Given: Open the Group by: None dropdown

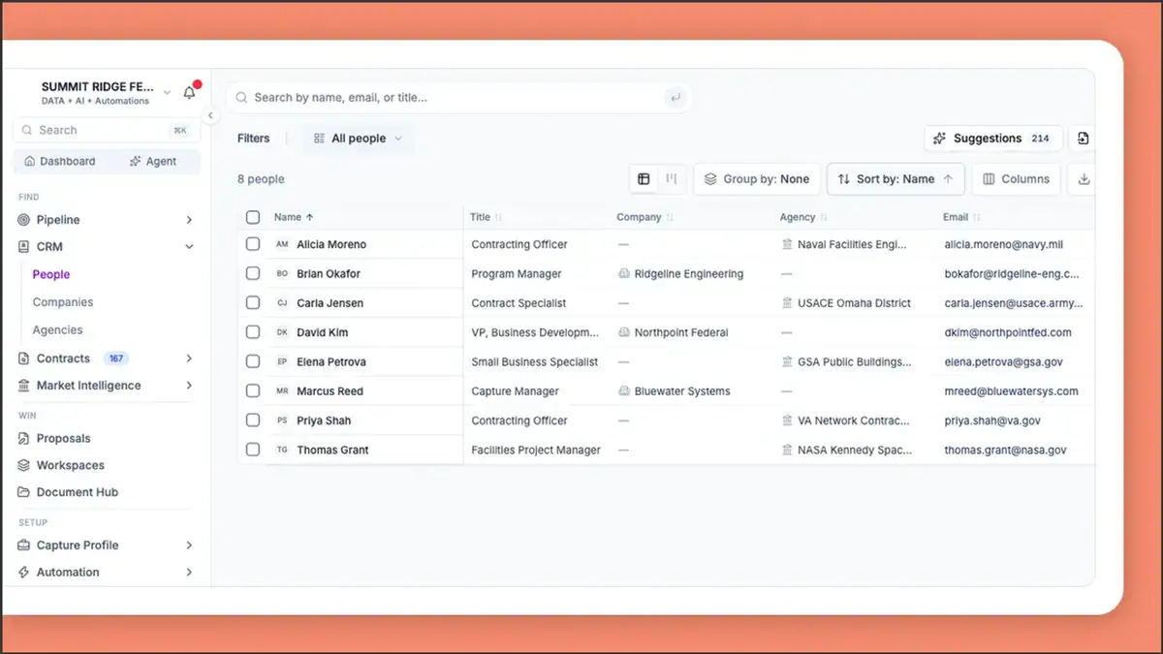Looking at the screenshot, I should tap(758, 179).
